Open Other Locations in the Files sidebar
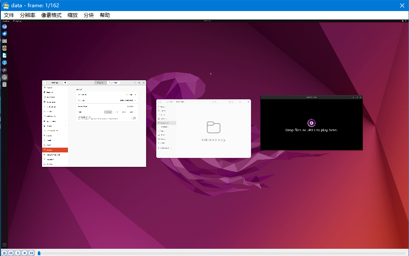 (x=166, y=148)
